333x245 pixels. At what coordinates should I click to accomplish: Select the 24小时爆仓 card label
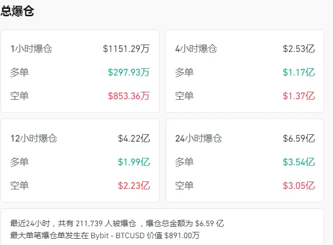(199, 139)
